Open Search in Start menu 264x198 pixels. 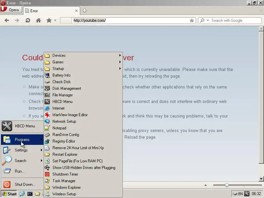click(22, 161)
